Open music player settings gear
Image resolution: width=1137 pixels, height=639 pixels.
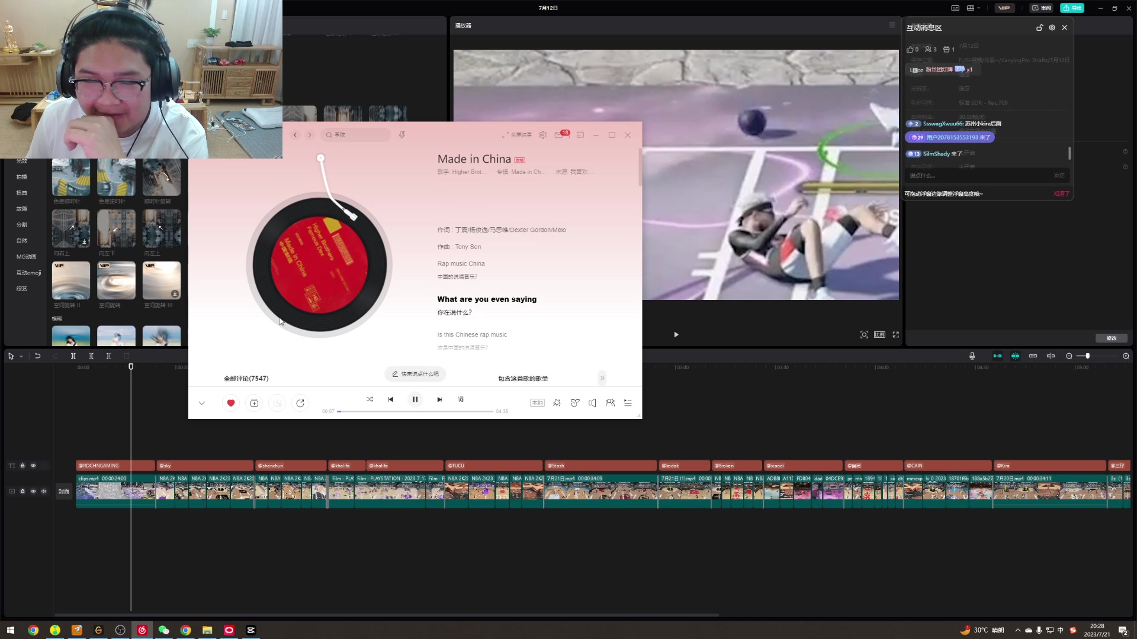542,135
